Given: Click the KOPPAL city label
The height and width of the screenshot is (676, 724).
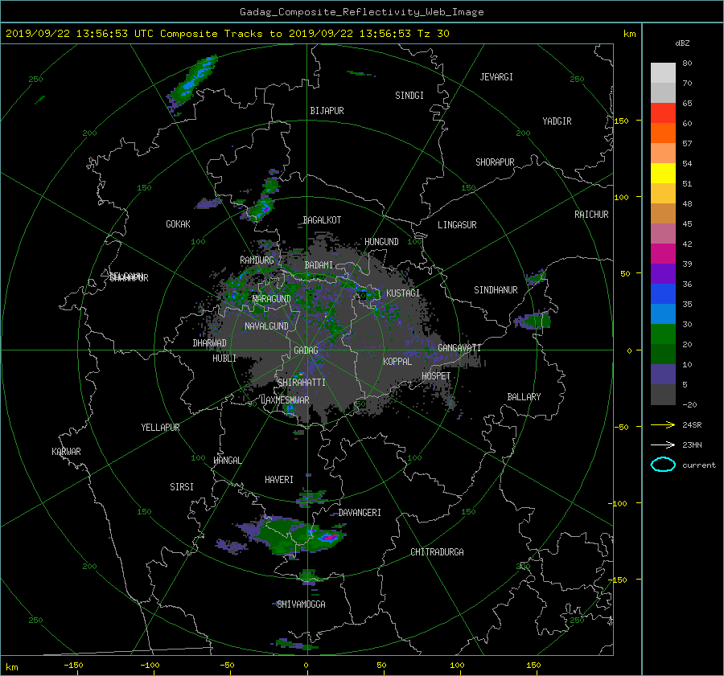Looking at the screenshot, I should point(397,362).
